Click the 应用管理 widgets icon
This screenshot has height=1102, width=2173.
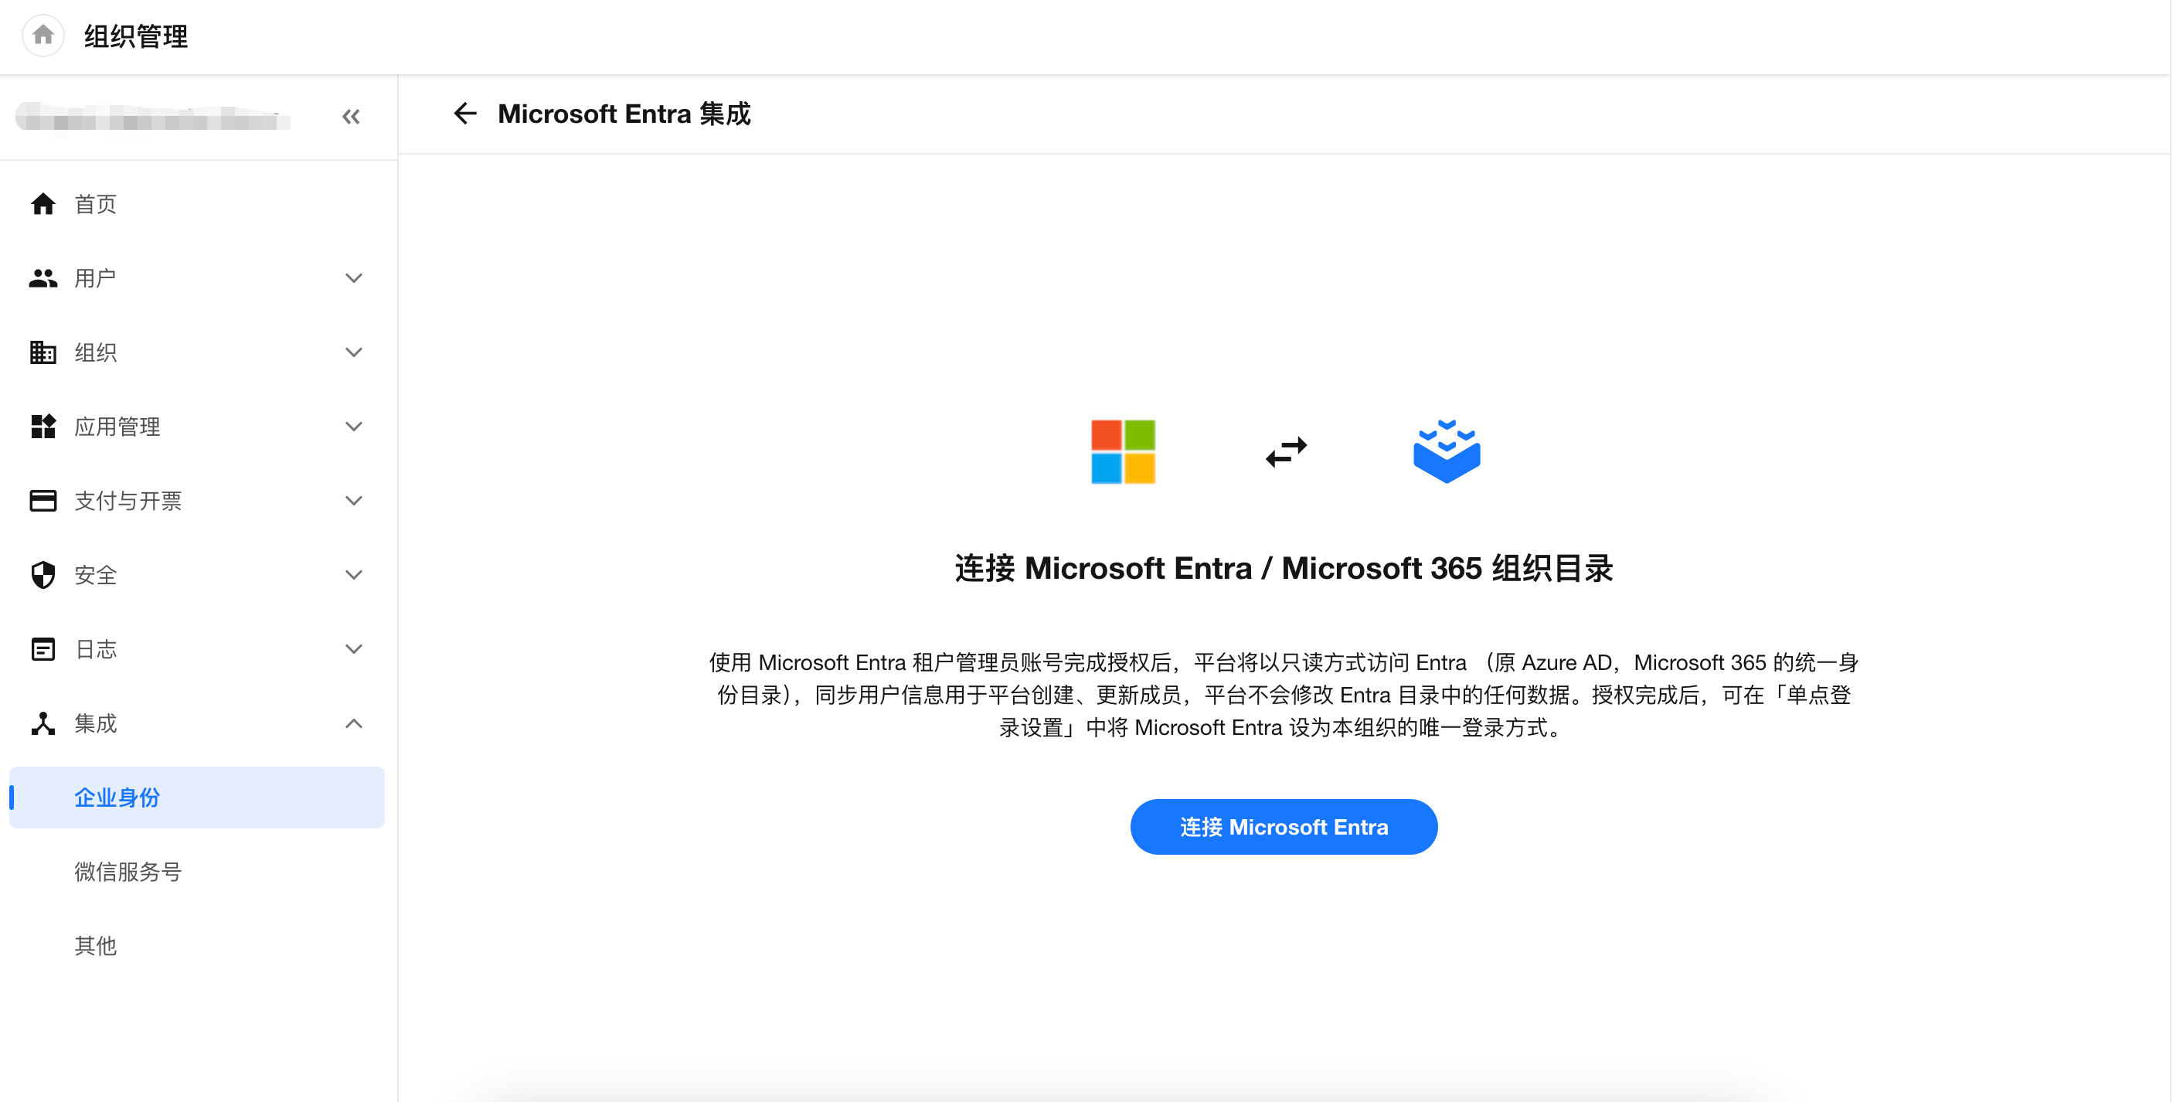43,426
